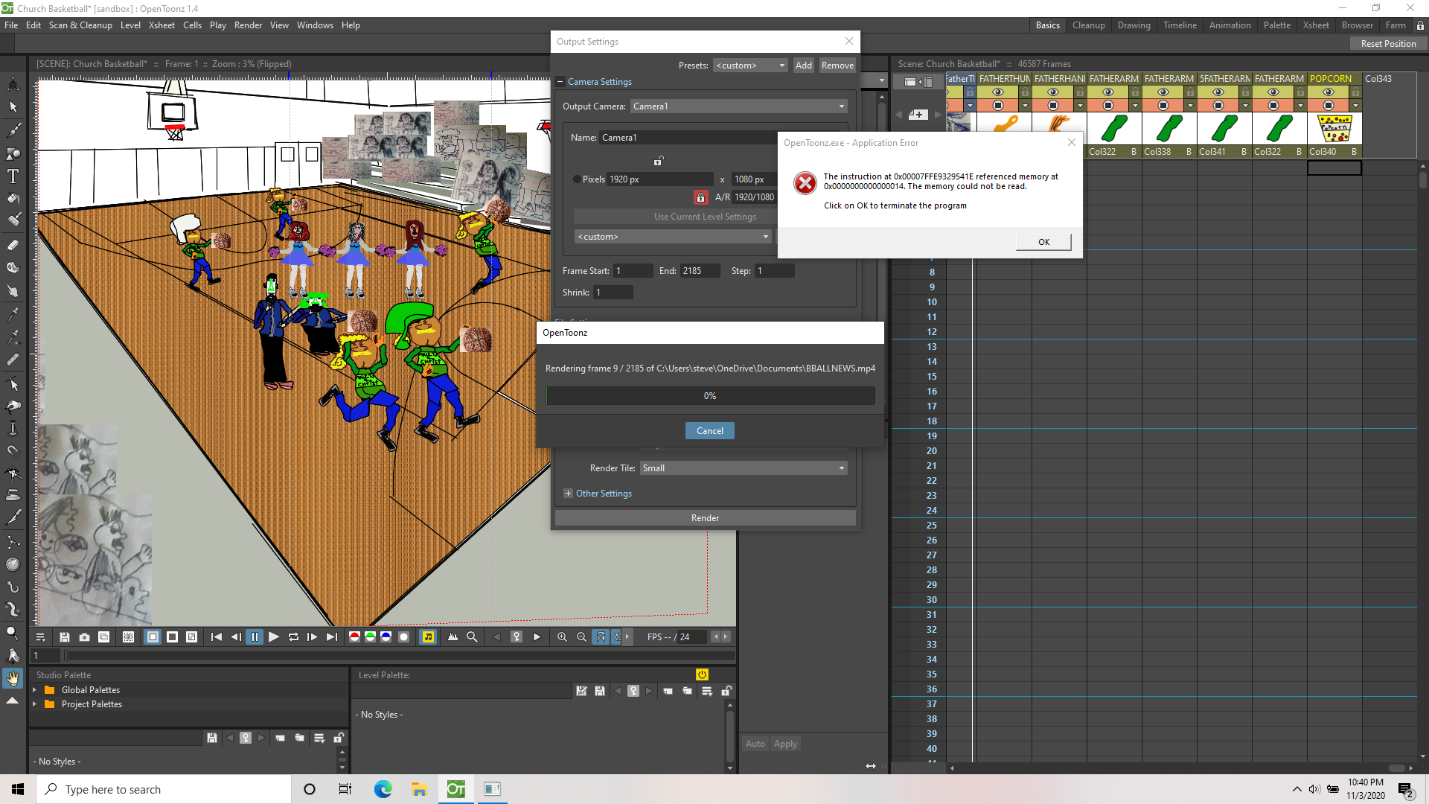Select the Eraser tool
This screenshot has height=804, width=1429.
click(13, 245)
